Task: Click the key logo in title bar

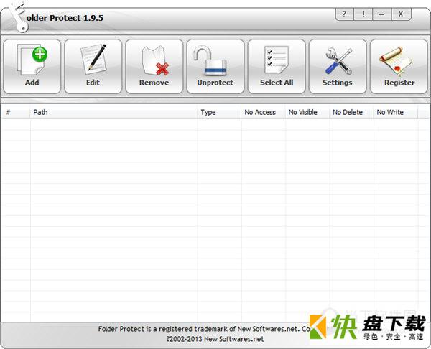Action: pyautogui.click(x=17, y=17)
